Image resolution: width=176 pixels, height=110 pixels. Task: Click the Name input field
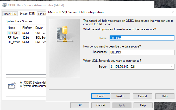[x=142, y=38]
